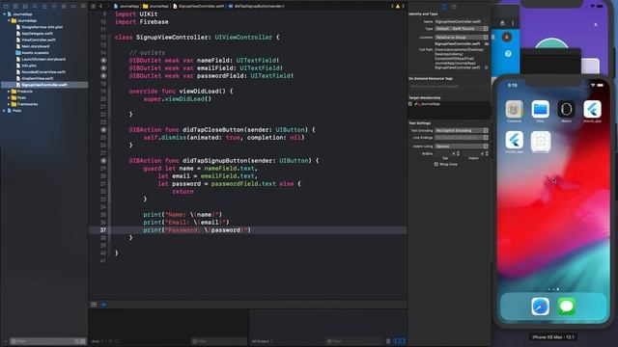Viewport: 618px width, 347px height.
Task: Open the Issue navigator warning icon
Action: (44, 7)
